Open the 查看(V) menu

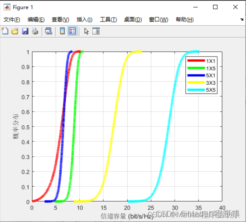(60, 20)
